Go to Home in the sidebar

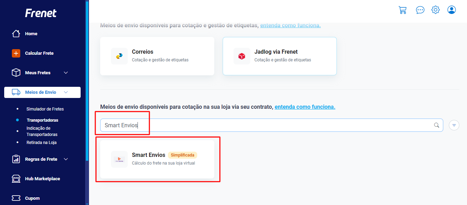pos(31,34)
